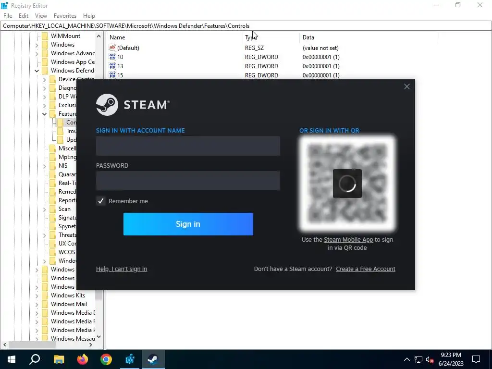Open taskbar Search
Image resolution: width=492 pixels, height=369 pixels.
click(35, 359)
